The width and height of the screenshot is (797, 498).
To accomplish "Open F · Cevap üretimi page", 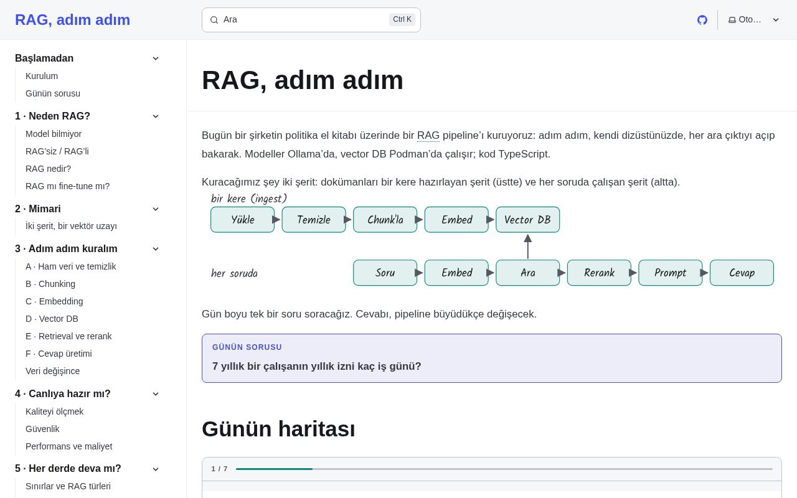I will pos(59,354).
